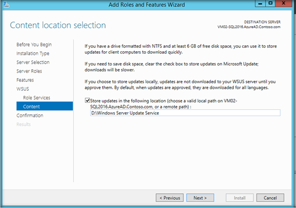Go to the Before You Begin step
The width and height of the screenshot is (296, 208).
(x=34, y=45)
